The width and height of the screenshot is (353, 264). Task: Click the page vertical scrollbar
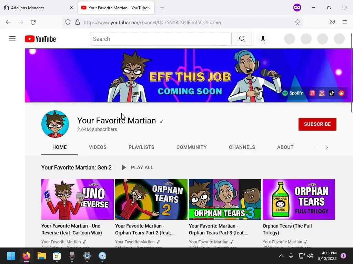[x=352, y=73]
